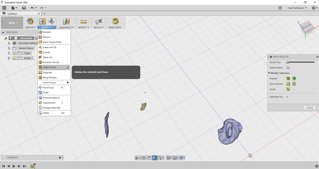Image resolution: width=319 pixels, height=169 pixels.
Task: Click the Create insert mesh icon
Action: (x=30, y=21)
